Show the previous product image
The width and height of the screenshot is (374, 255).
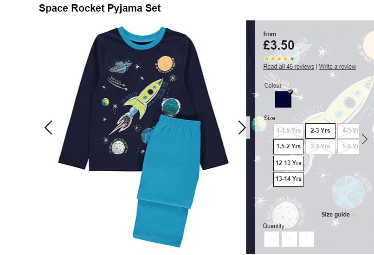pyautogui.click(x=48, y=127)
